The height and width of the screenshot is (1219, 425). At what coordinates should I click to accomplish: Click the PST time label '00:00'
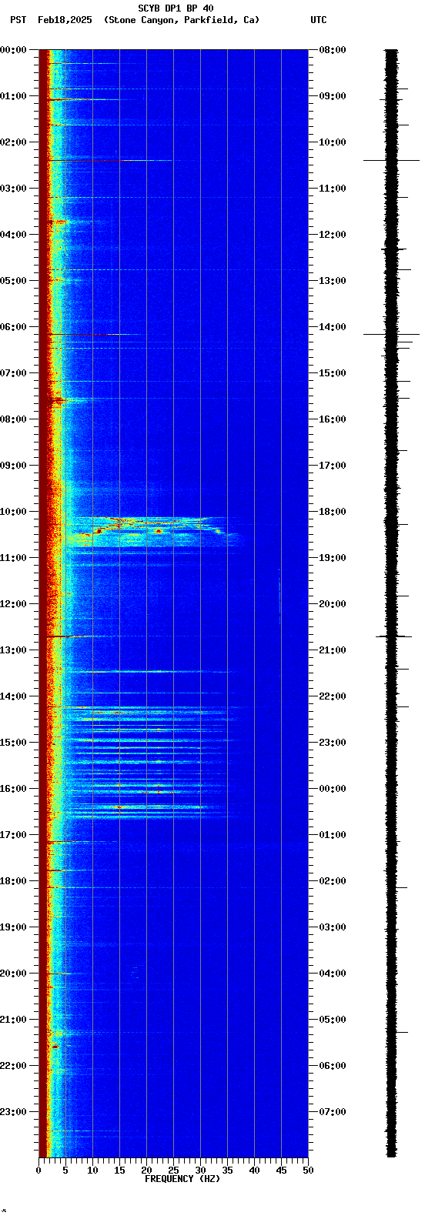point(14,50)
